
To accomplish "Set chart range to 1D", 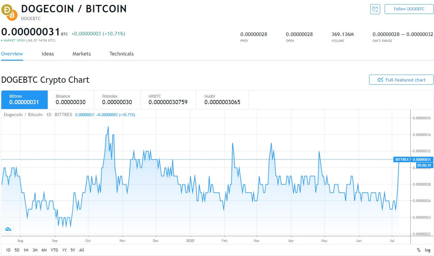I will pyautogui.click(x=8, y=250).
